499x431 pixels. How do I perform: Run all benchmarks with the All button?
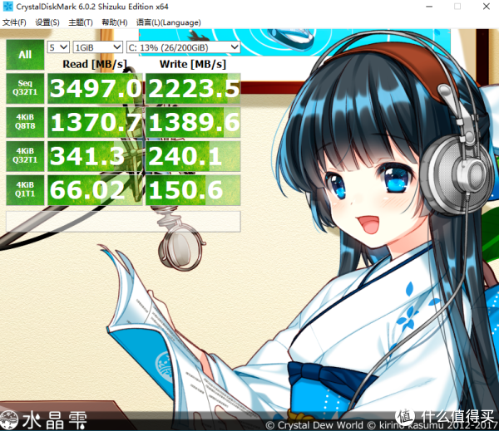point(25,55)
